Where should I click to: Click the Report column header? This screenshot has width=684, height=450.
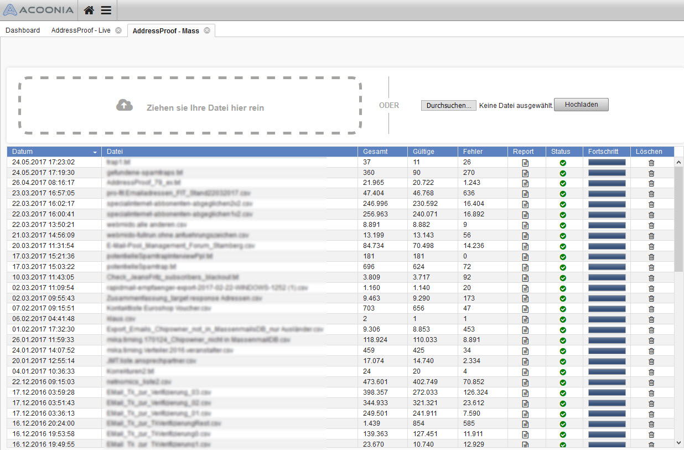click(527, 152)
